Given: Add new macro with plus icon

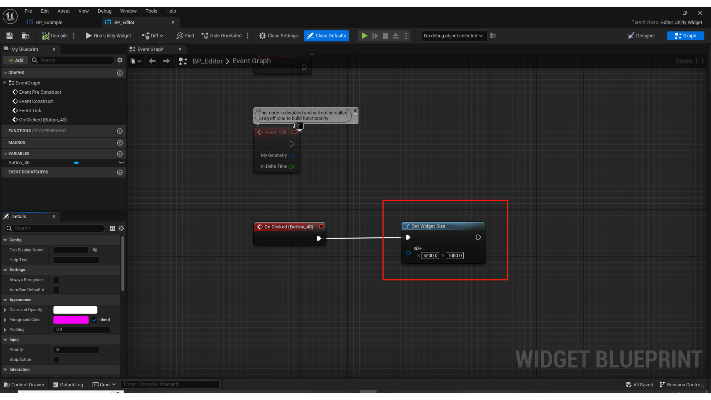Looking at the screenshot, I should (120, 143).
